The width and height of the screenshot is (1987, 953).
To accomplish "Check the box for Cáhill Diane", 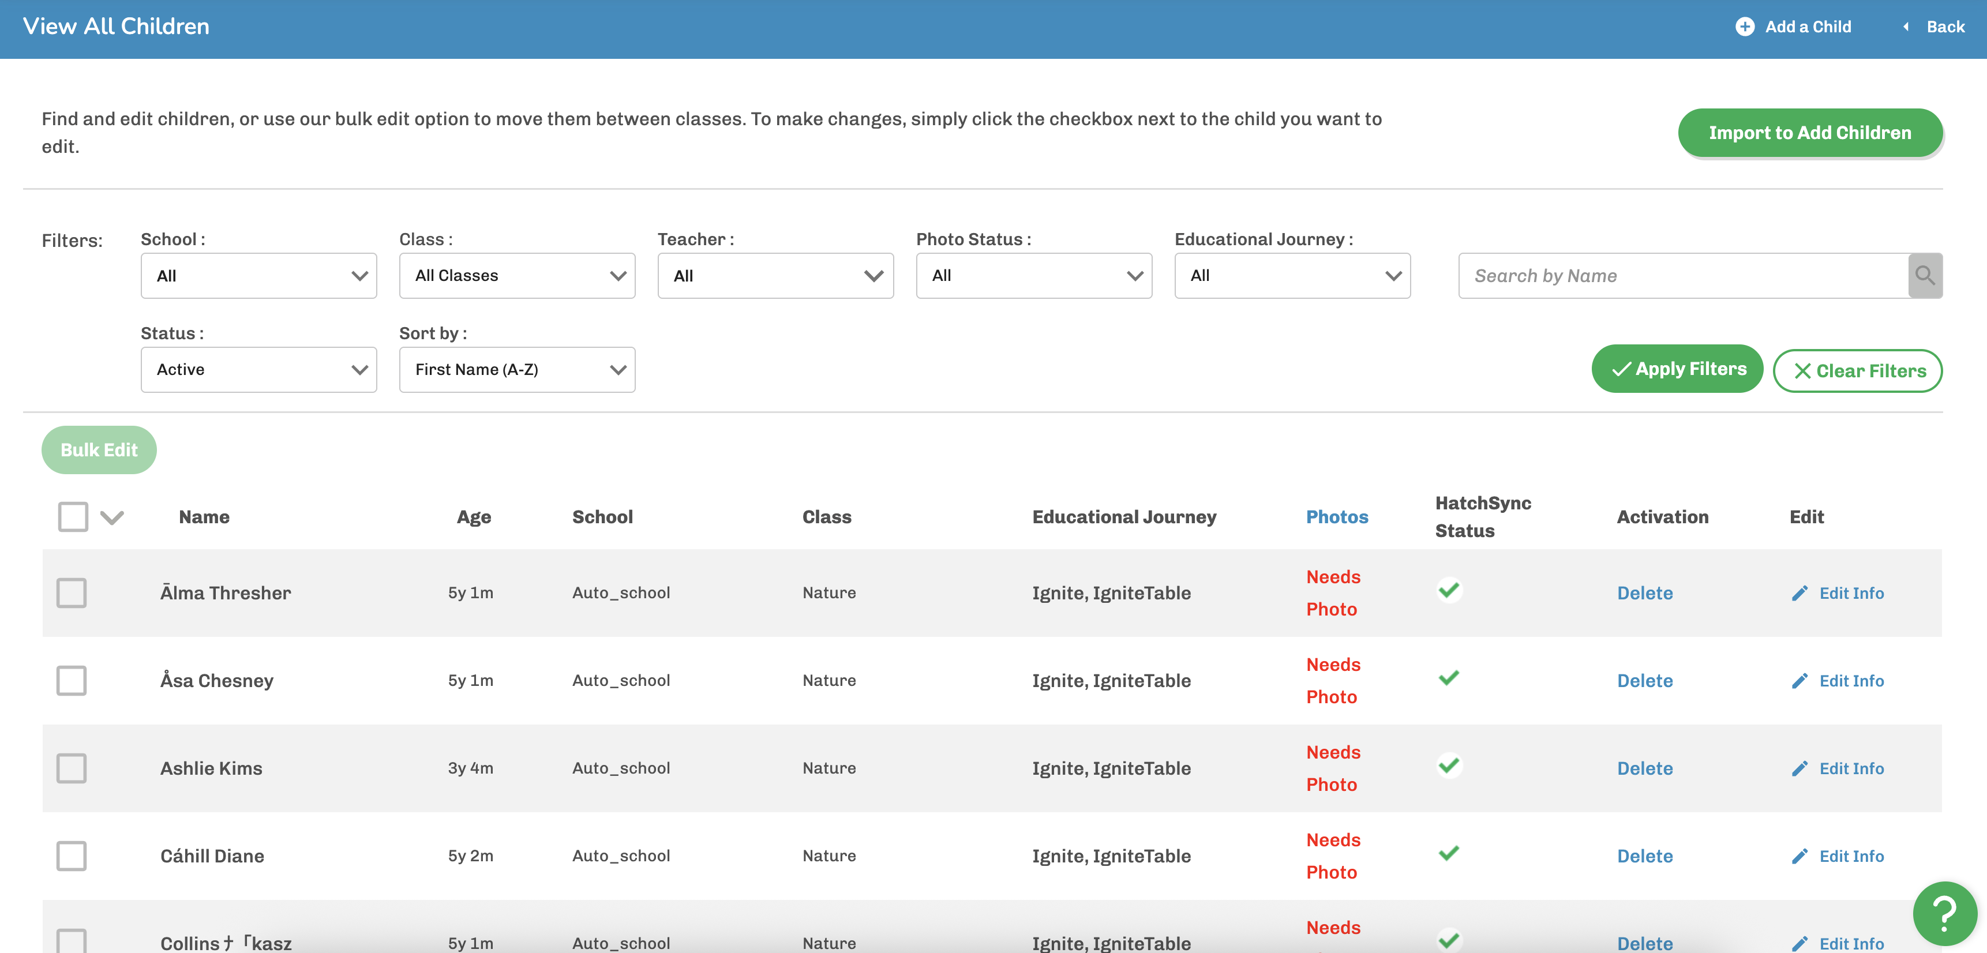I will tap(72, 856).
